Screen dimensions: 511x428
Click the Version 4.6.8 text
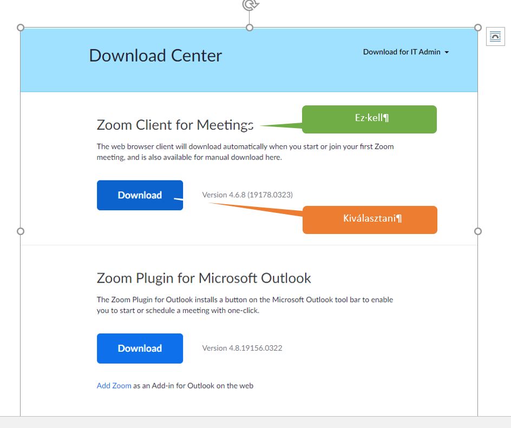(247, 195)
